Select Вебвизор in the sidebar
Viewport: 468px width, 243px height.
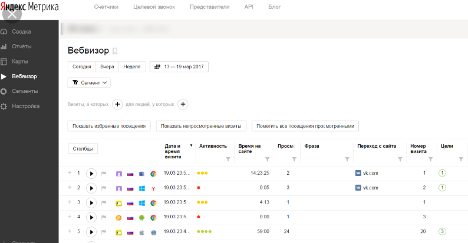(24, 76)
